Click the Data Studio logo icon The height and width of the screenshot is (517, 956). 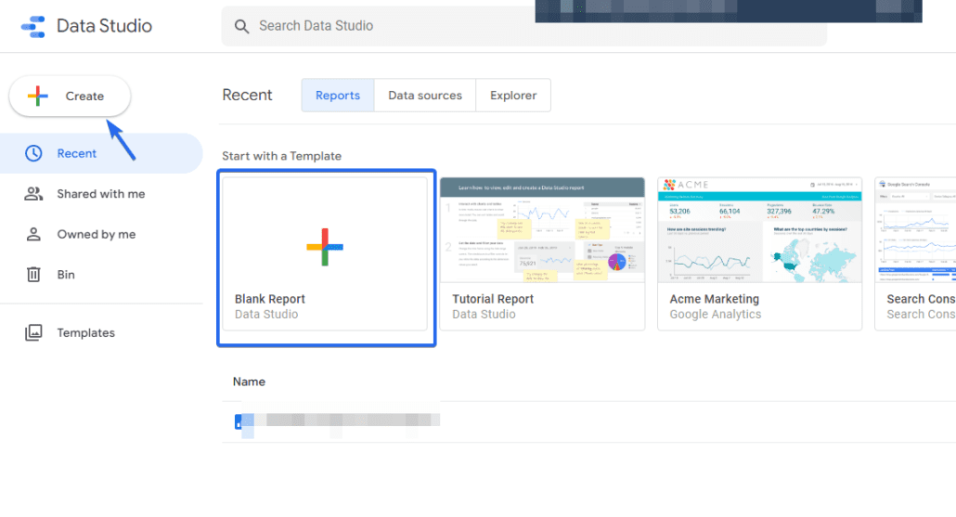(x=32, y=26)
